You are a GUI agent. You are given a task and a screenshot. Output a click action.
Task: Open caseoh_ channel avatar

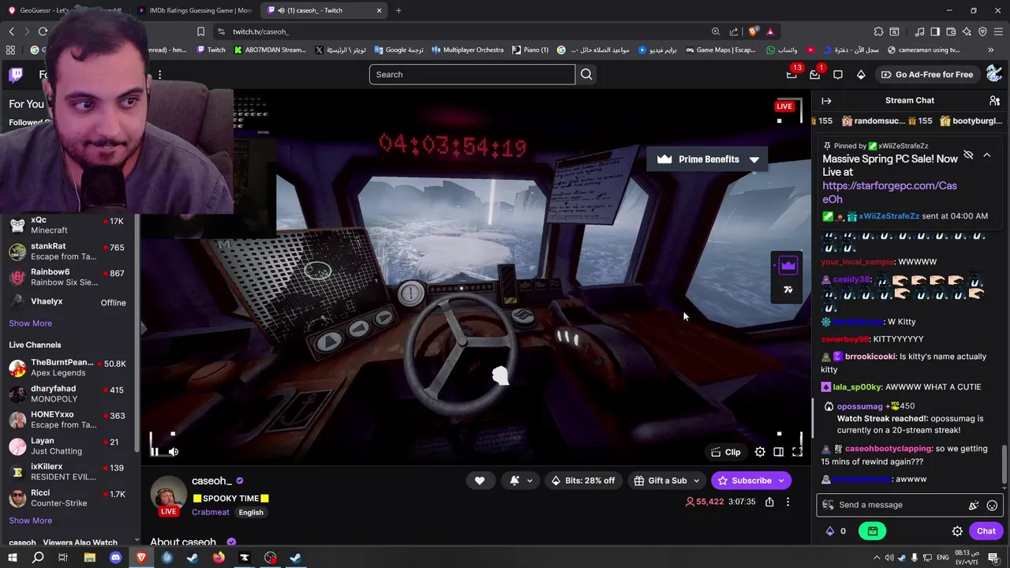(169, 495)
